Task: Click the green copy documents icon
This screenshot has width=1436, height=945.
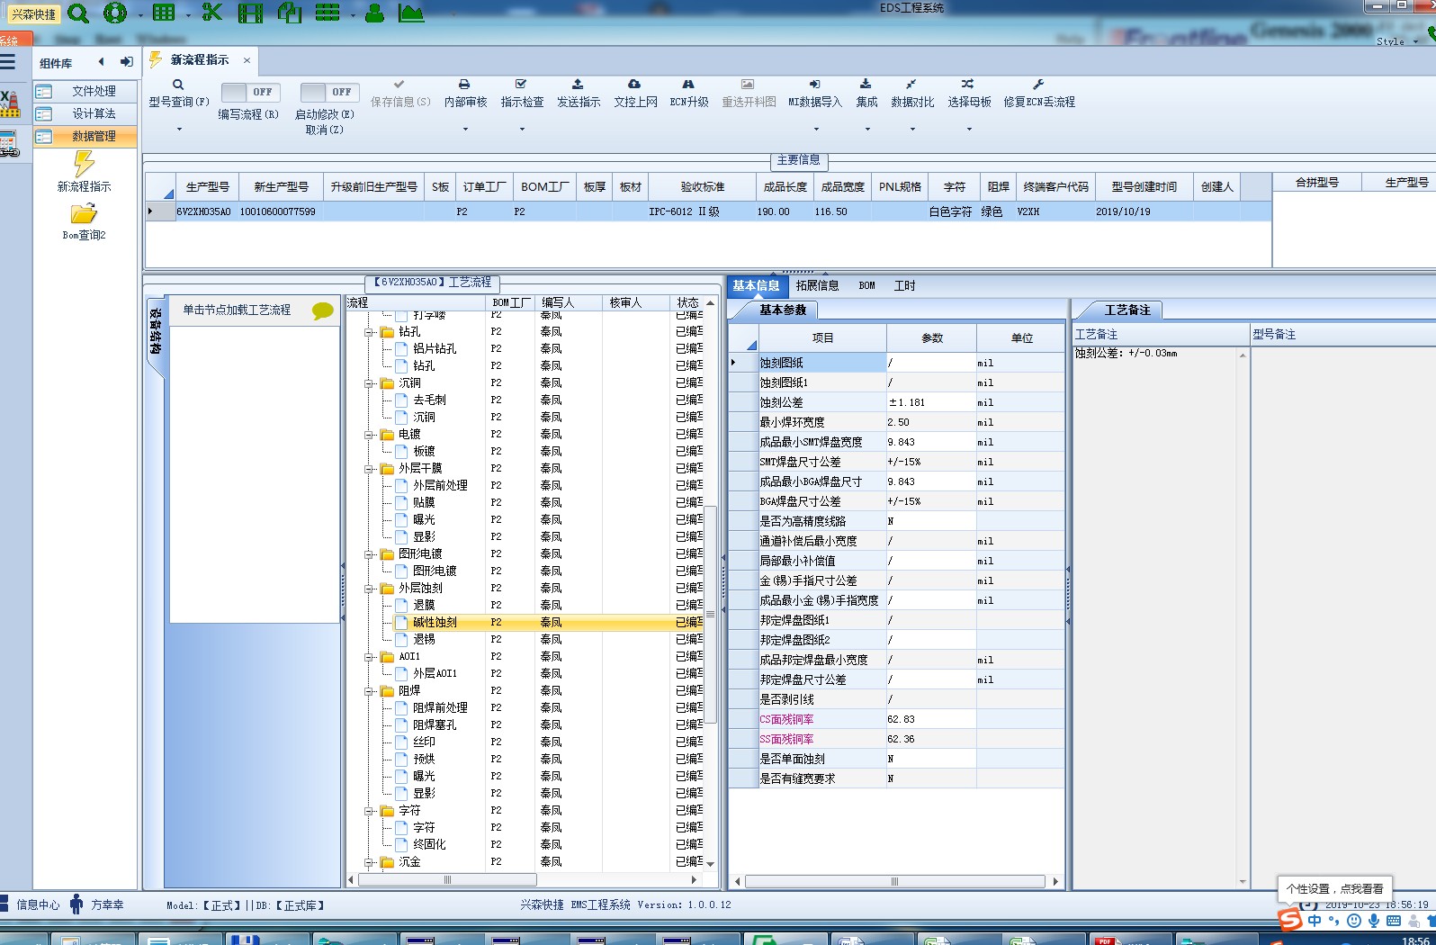Action: point(290,13)
